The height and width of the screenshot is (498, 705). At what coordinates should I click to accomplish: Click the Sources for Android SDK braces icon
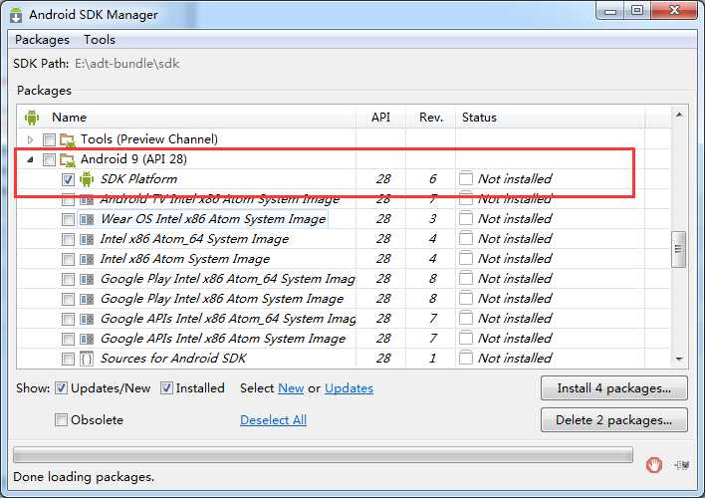(87, 359)
